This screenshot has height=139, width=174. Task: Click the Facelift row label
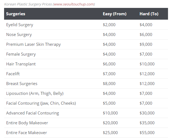point(13,74)
